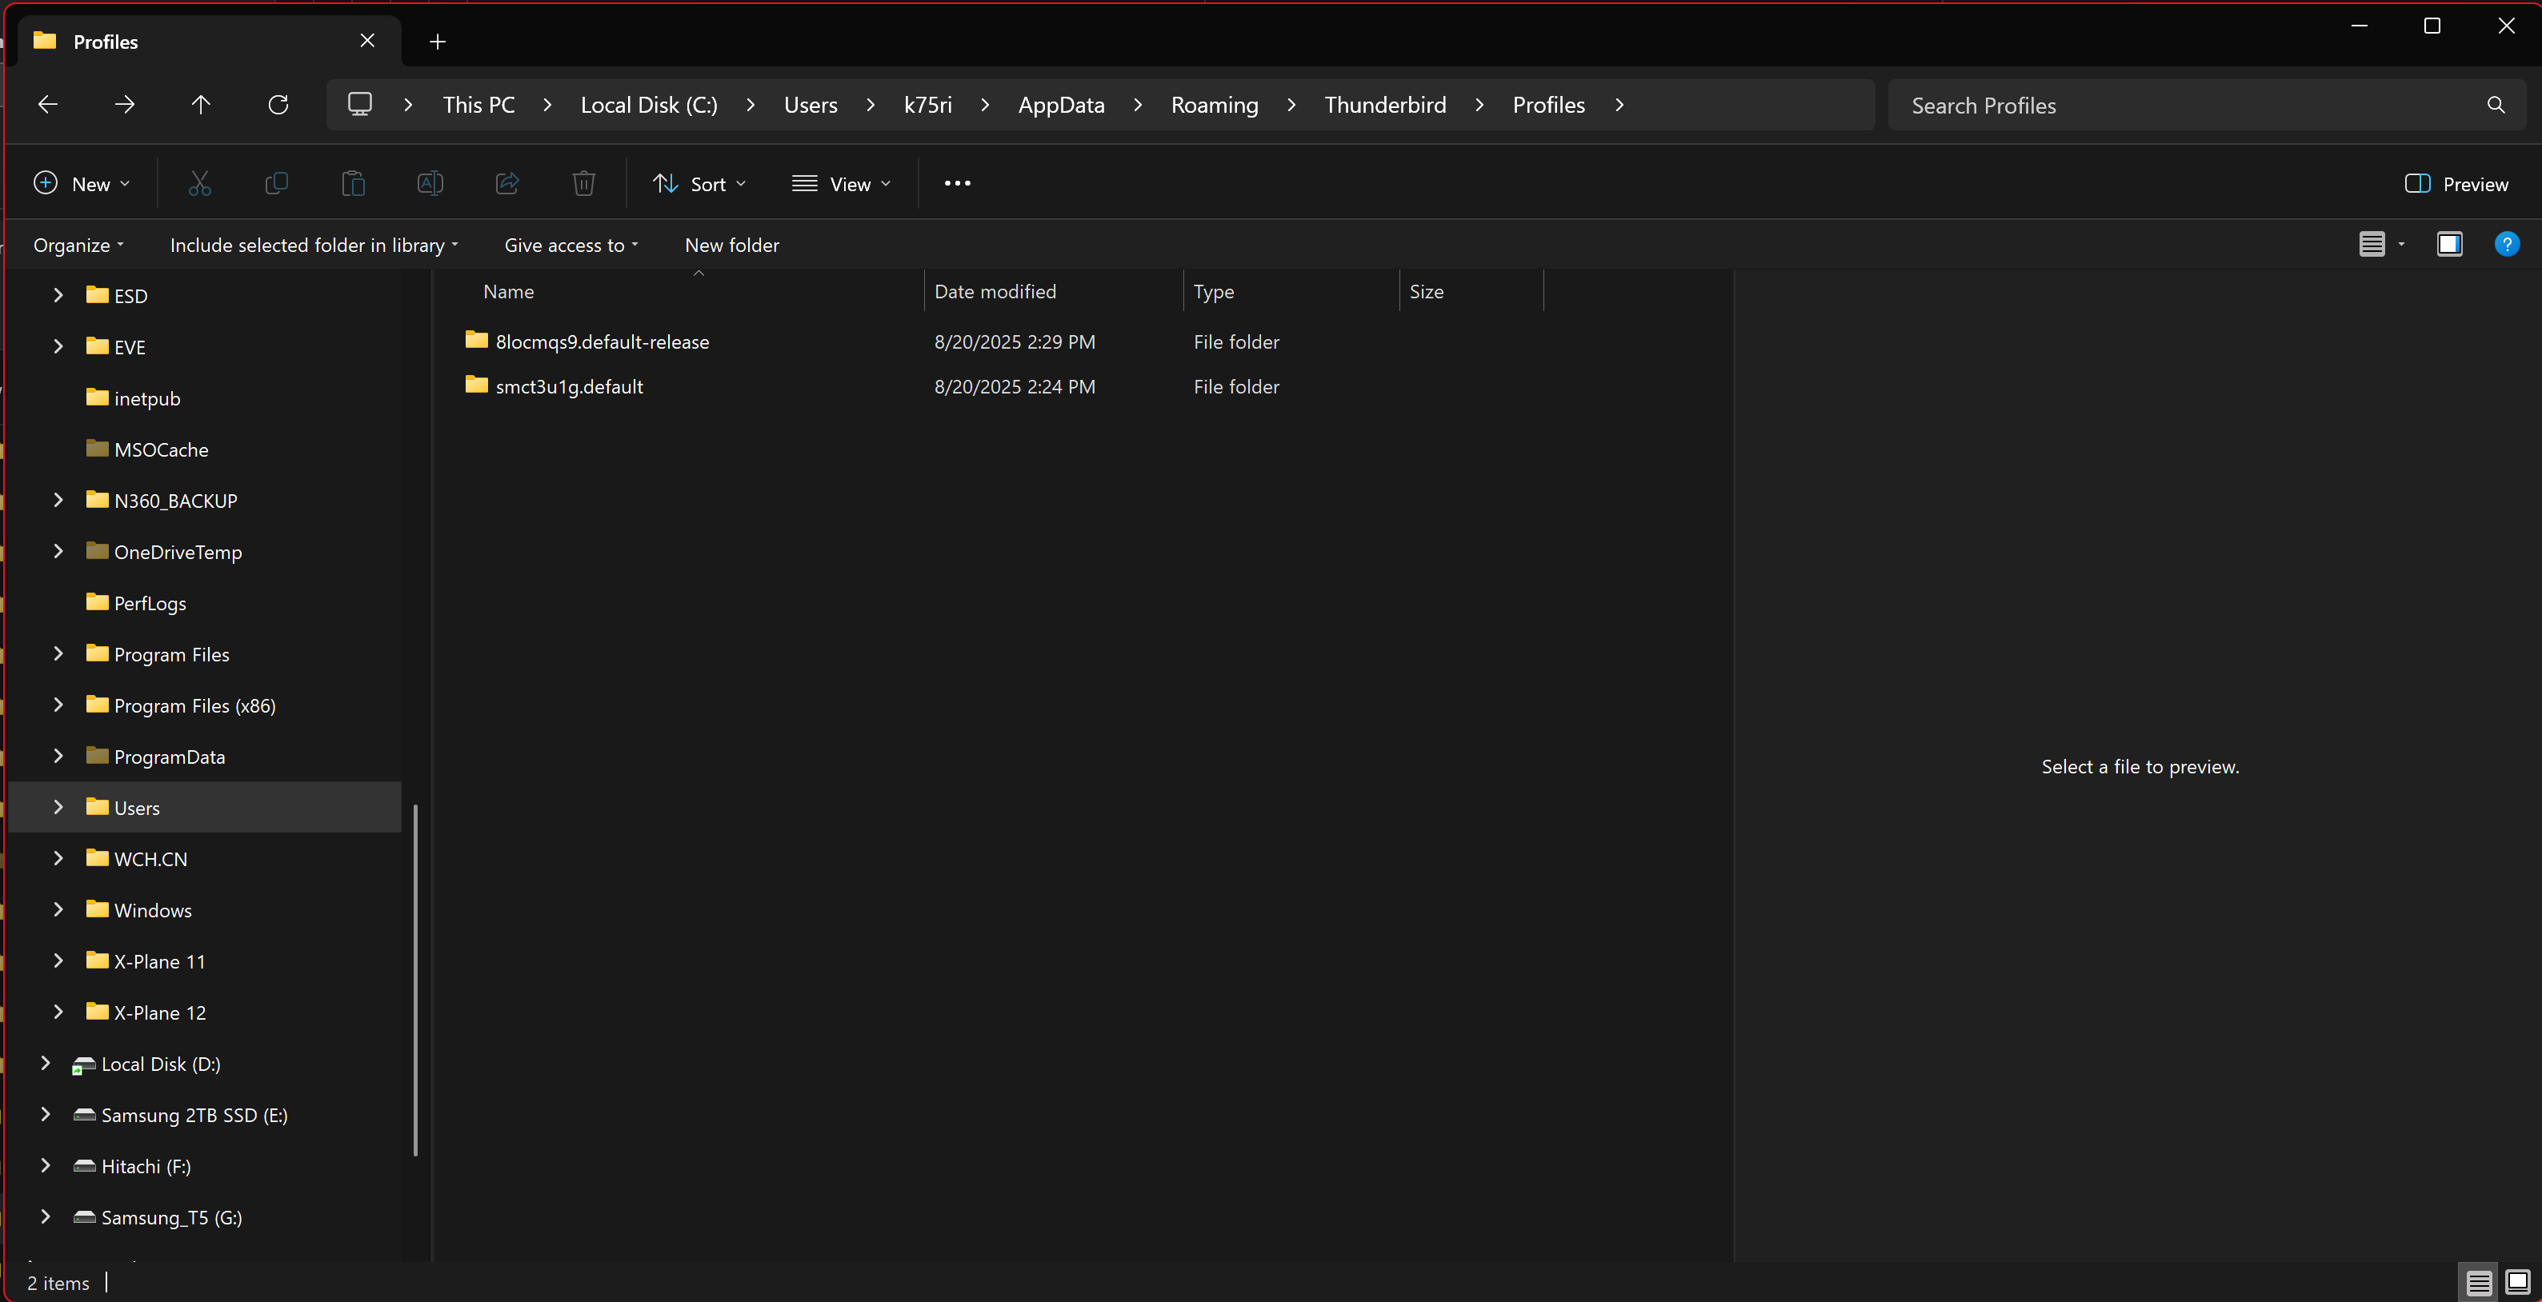Click the Refresh icon in the navigation bar
Image resolution: width=2542 pixels, height=1302 pixels.
278,105
